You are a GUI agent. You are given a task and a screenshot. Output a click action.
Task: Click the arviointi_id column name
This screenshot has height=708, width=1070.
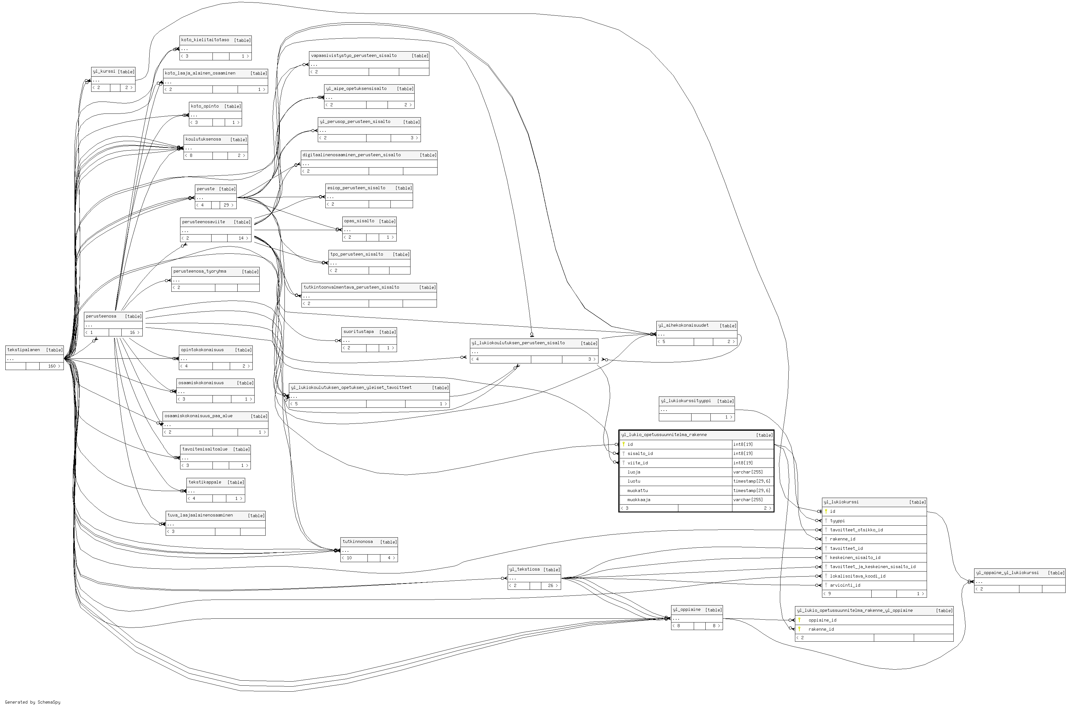pyautogui.click(x=845, y=586)
